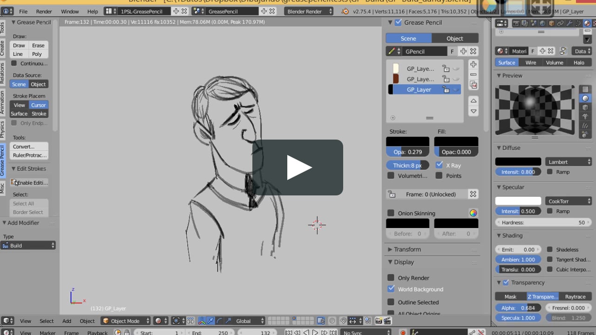Open the Object Mode dropdown
596x335 pixels.
pos(126,321)
